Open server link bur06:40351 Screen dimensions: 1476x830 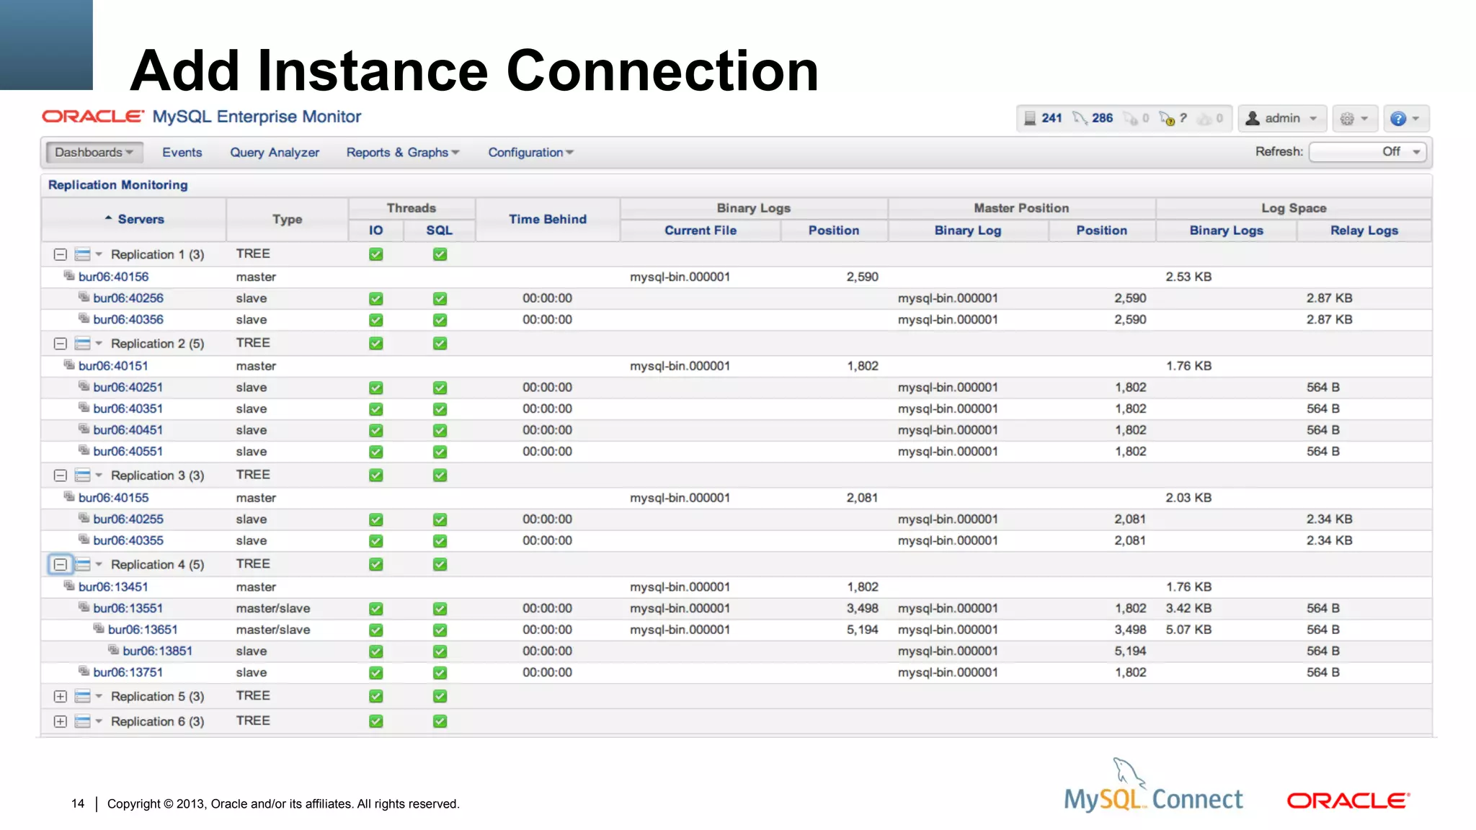128,409
